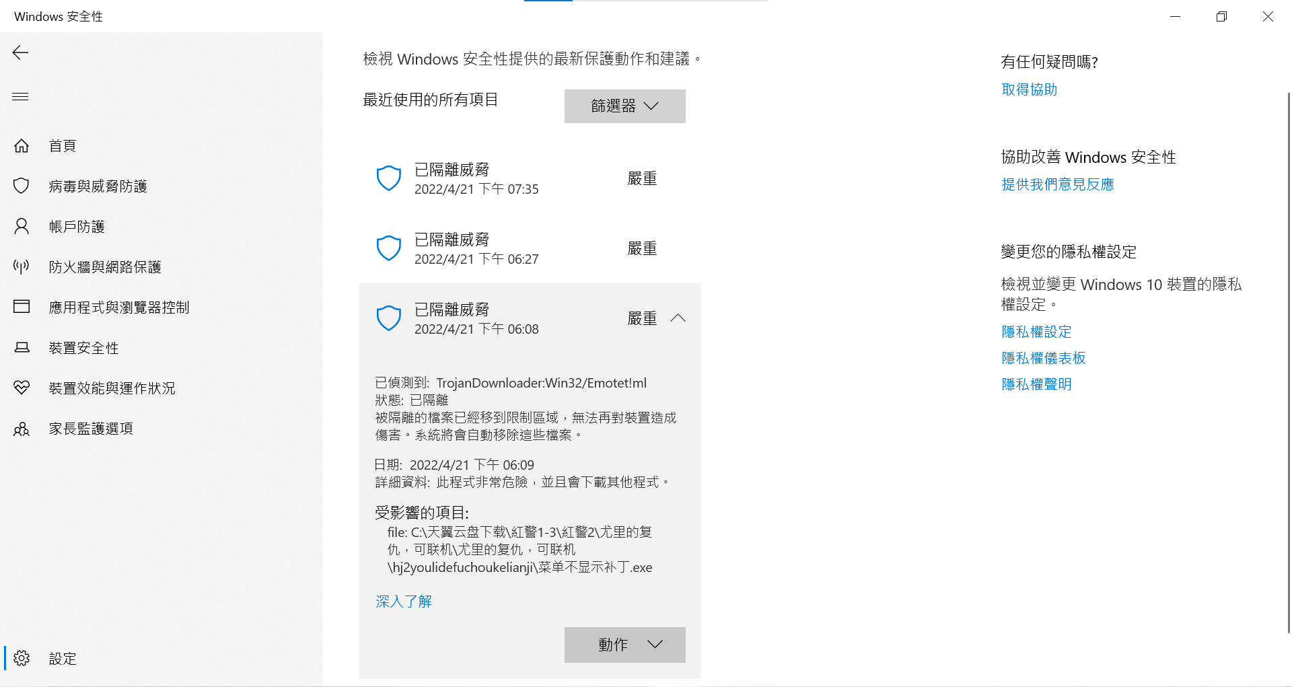This screenshot has height=687, width=1292.
Task: Expand the quarantined threat from 06:27
Action: pos(530,249)
